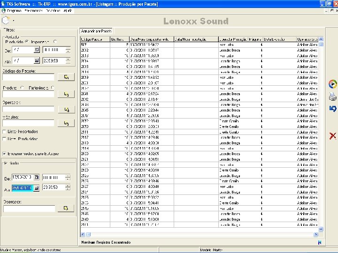The width and height of the screenshot is (338, 253).
Task: Enable the Lista Importados checkbox
Action: (4, 132)
